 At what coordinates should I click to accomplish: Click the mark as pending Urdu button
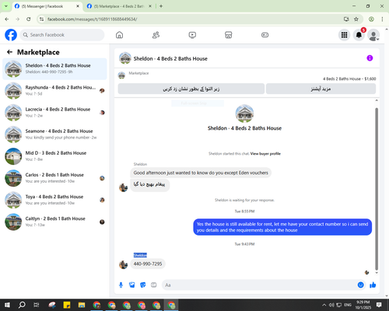pos(191,89)
